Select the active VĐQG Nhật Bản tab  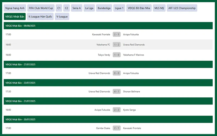tap(15, 17)
